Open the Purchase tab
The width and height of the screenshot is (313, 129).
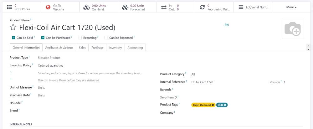[97, 48]
